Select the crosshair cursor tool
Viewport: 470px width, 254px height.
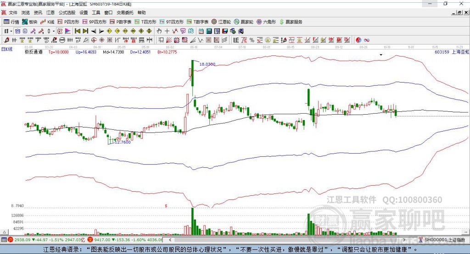[x=167, y=31]
